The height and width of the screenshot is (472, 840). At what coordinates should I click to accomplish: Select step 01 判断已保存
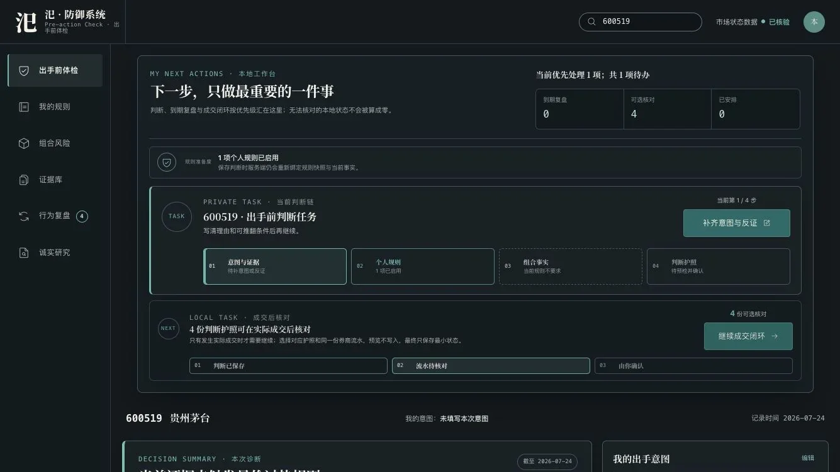288,366
